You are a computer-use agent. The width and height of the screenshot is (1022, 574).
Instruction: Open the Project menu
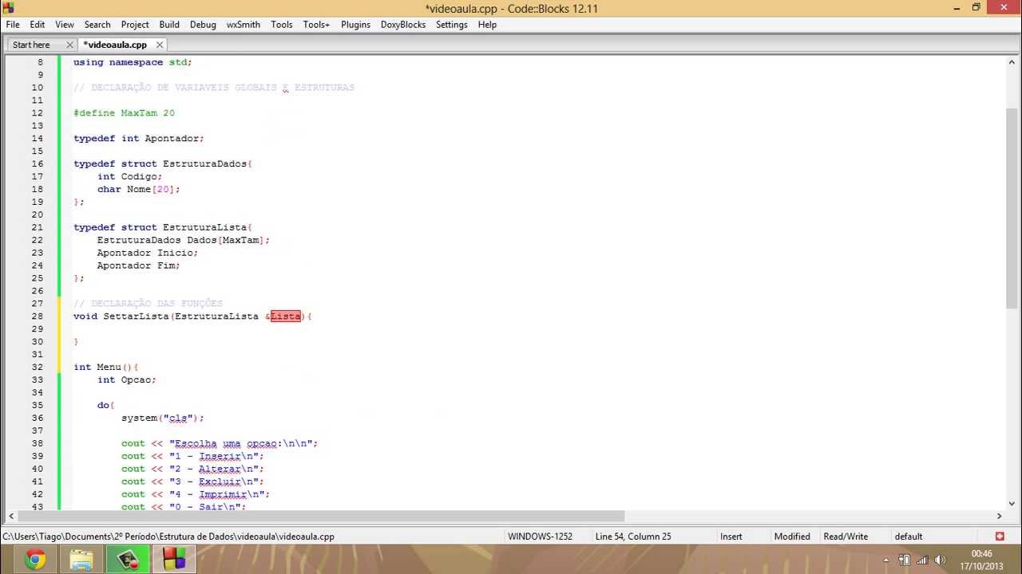[135, 25]
